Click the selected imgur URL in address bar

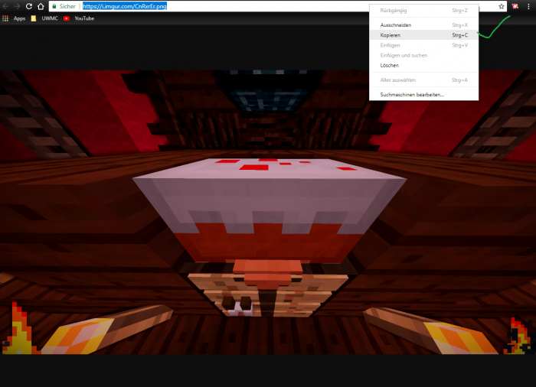click(x=124, y=6)
